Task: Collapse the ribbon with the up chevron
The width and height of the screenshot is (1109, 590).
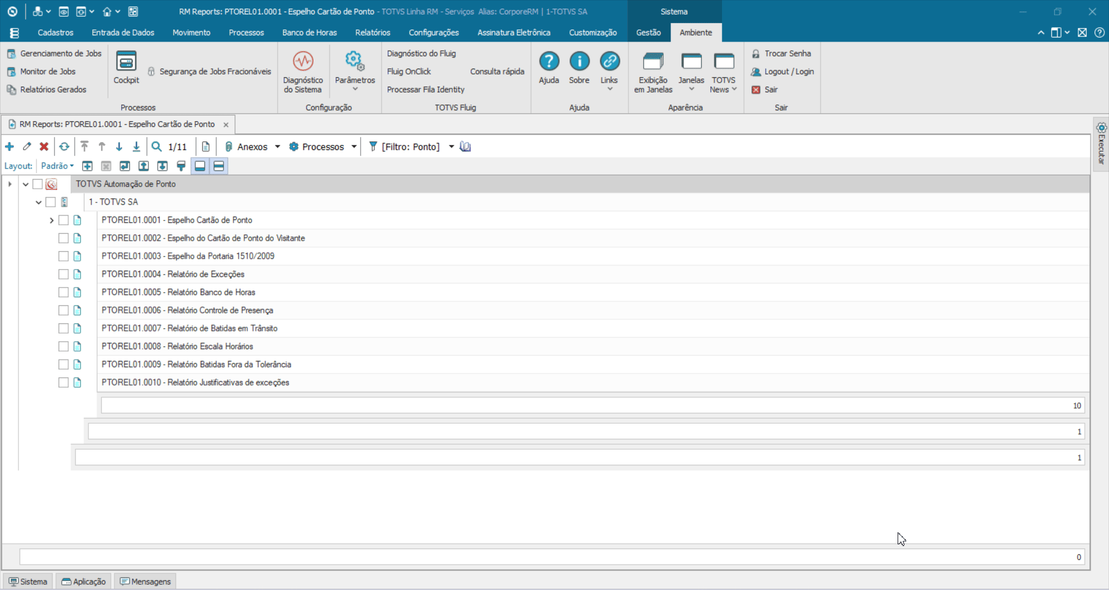Action: click(x=1041, y=33)
